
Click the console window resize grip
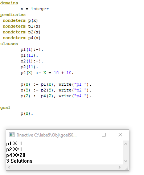coord(126,168)
